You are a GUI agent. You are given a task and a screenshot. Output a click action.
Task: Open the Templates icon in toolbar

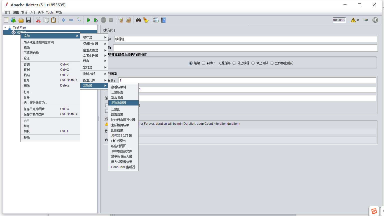[x=13, y=20]
